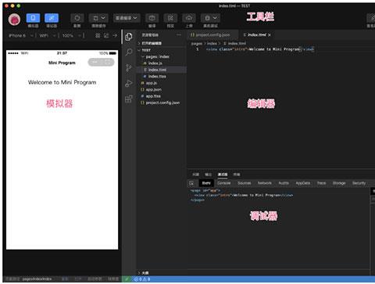Screen dimensions: 375x284
Task: Select the Wxml tab in debugger
Action: 206,183
